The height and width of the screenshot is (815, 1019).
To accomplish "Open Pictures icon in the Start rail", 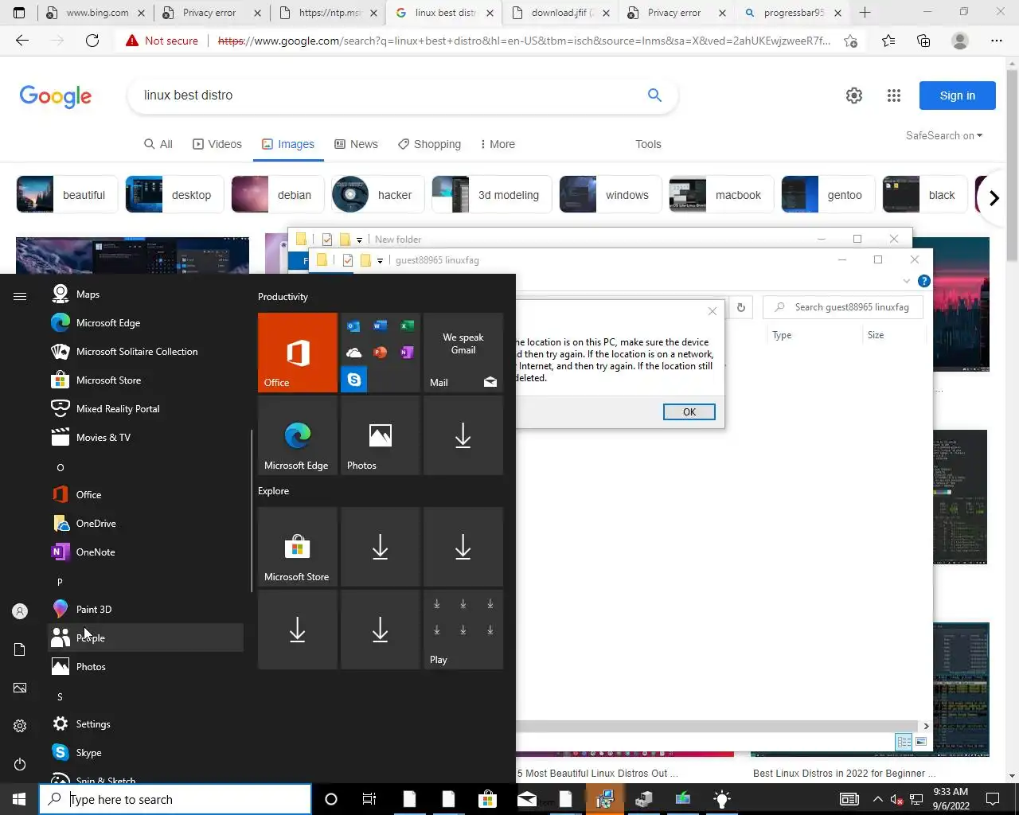I will point(20,688).
